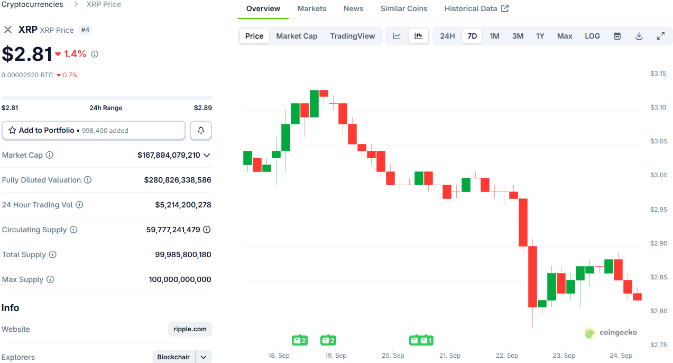Switch to the Overview tab
The width and height of the screenshot is (673, 363).
pos(263,8)
